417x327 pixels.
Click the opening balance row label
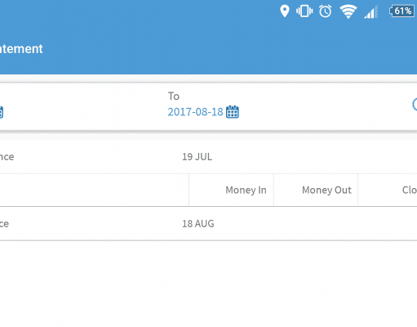pyautogui.click(x=7, y=157)
